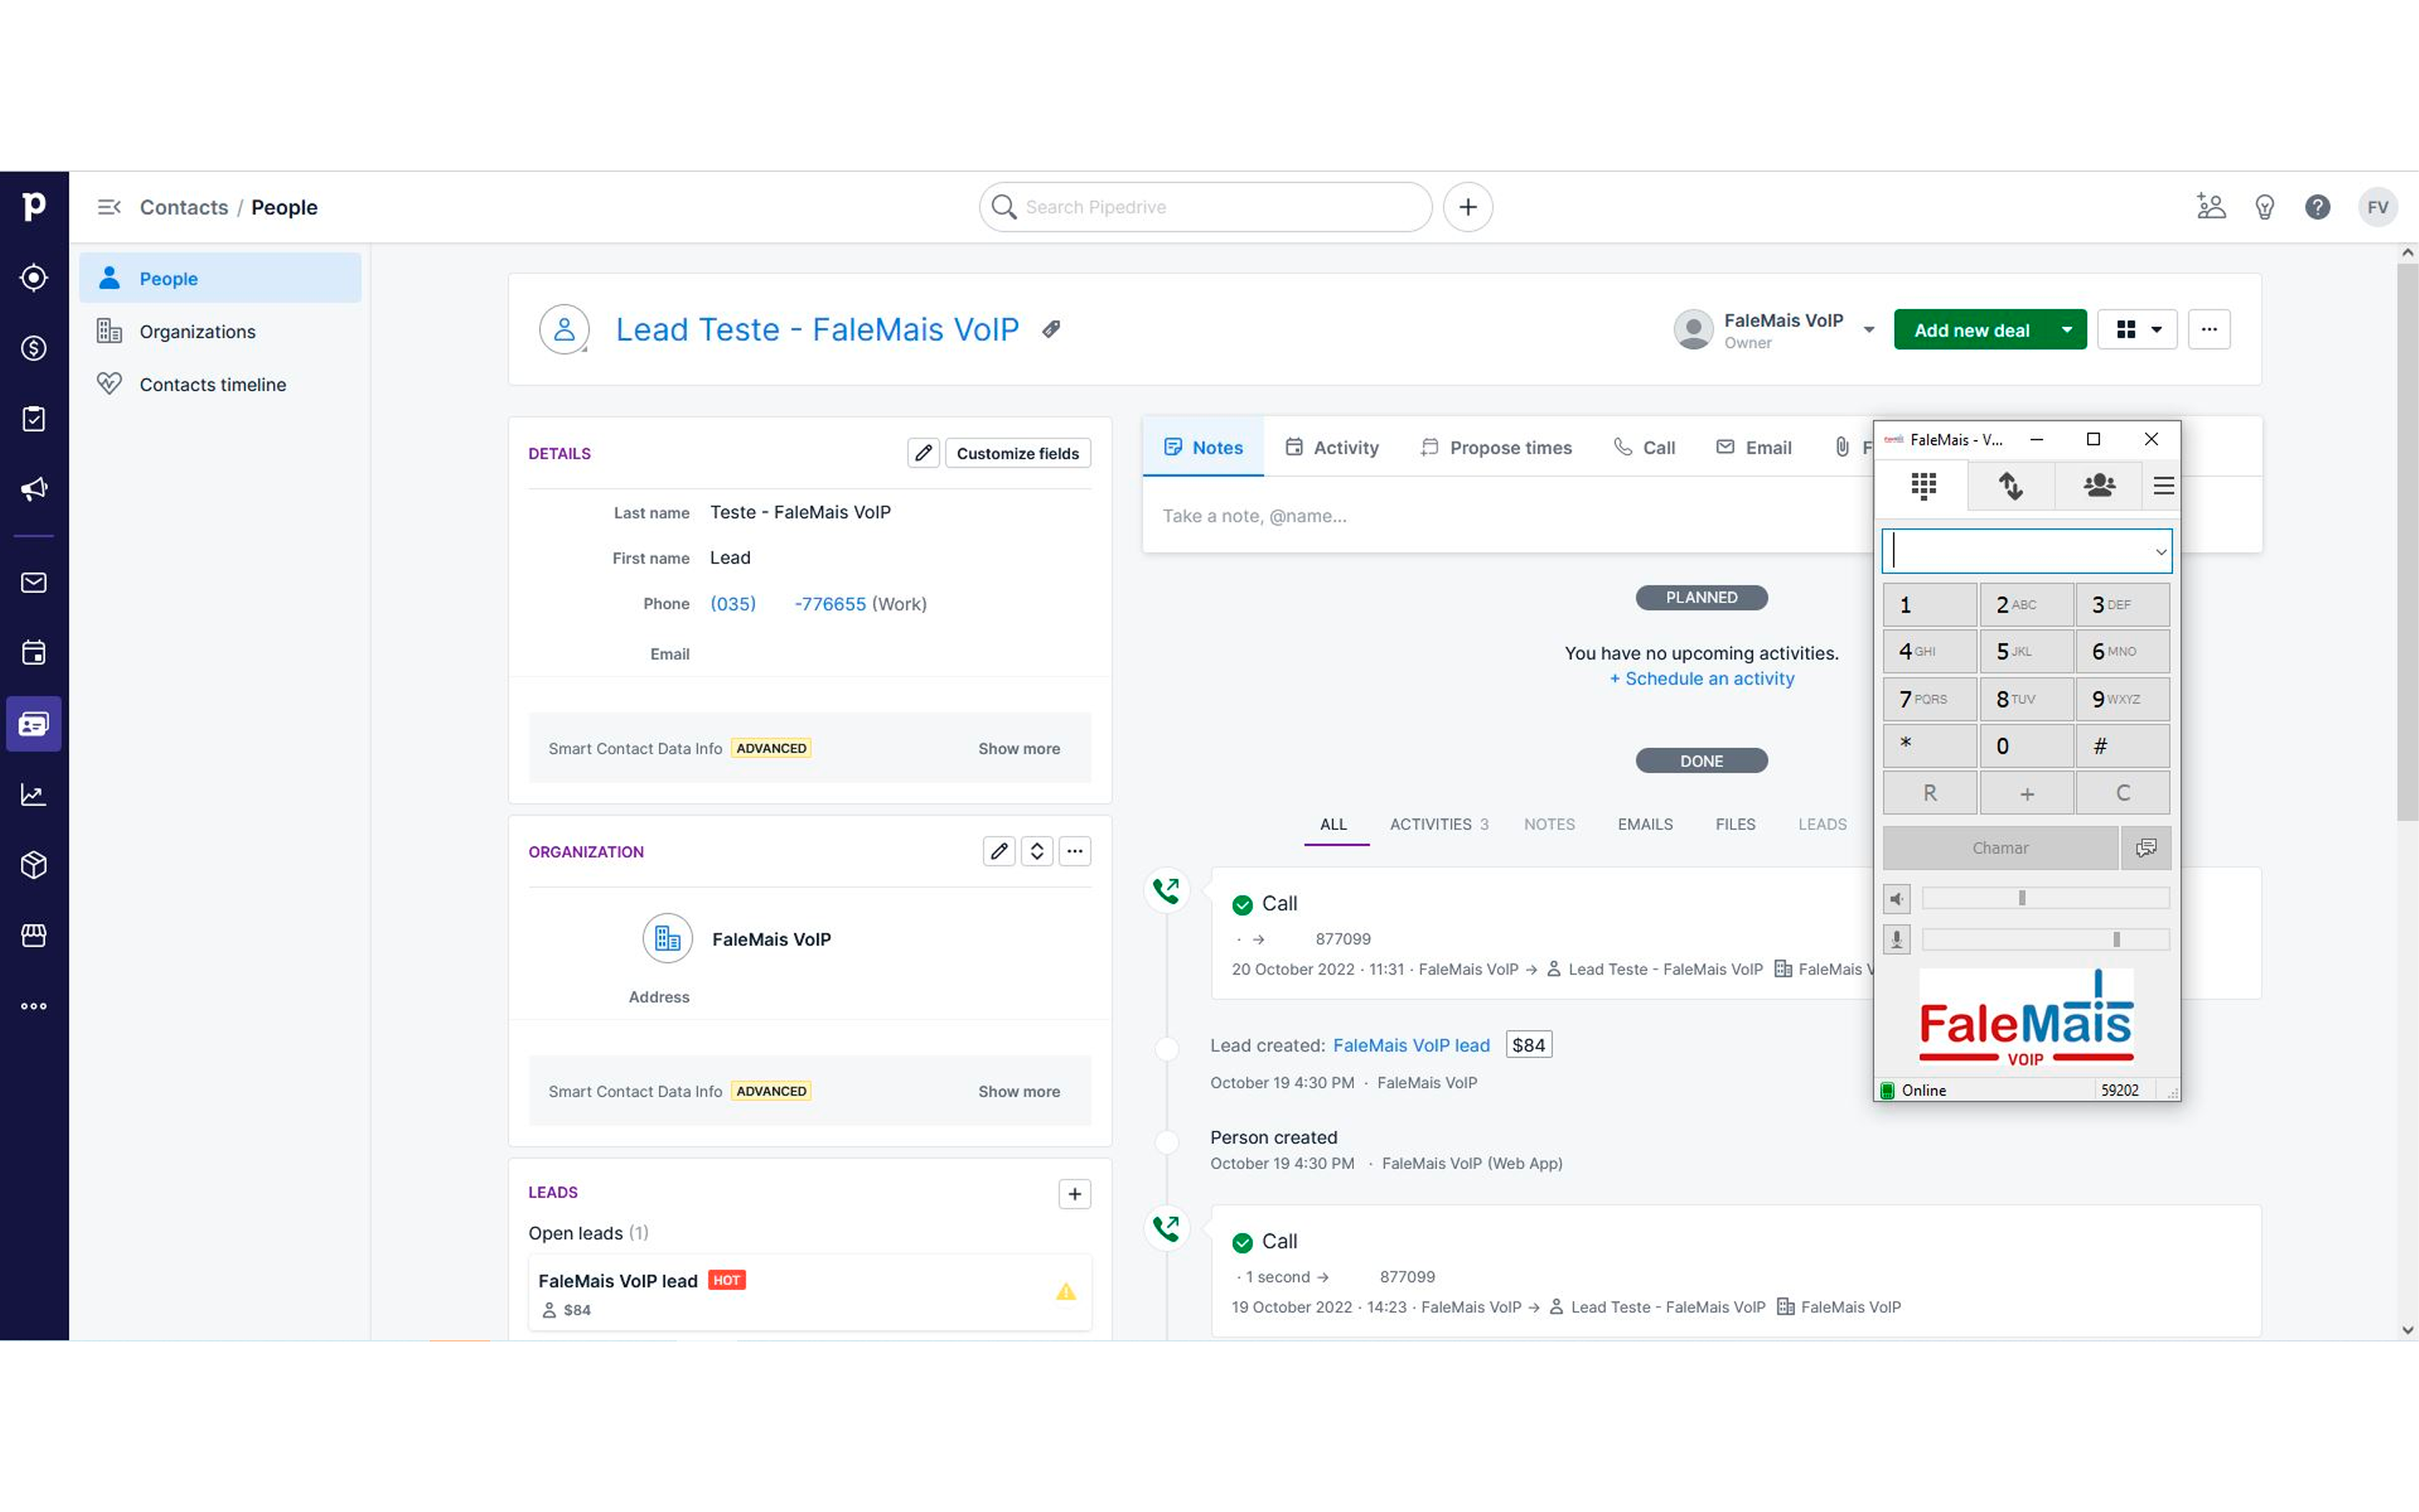Open FaleMais VoIP lead link

point(1410,1045)
